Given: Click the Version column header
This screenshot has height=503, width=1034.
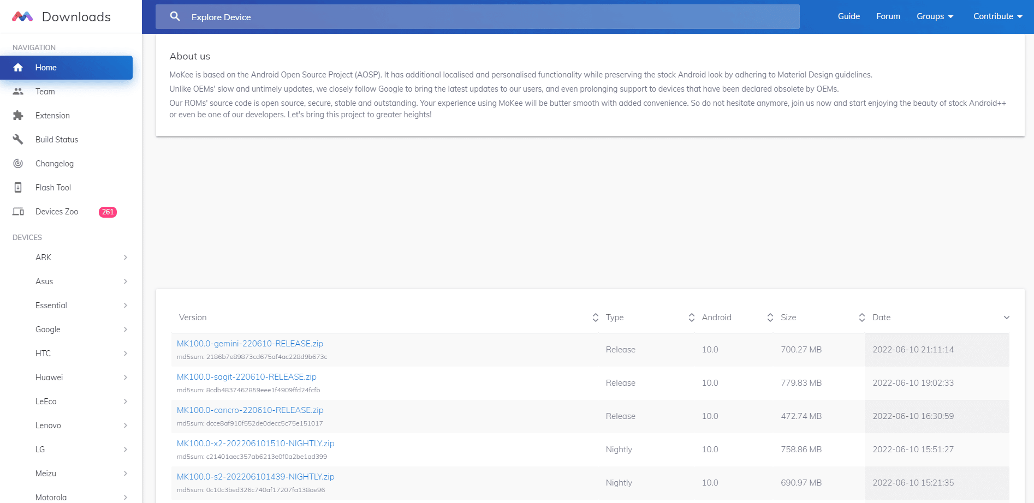Looking at the screenshot, I should (x=193, y=318).
